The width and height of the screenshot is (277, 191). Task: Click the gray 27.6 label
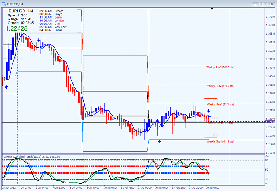215,118
